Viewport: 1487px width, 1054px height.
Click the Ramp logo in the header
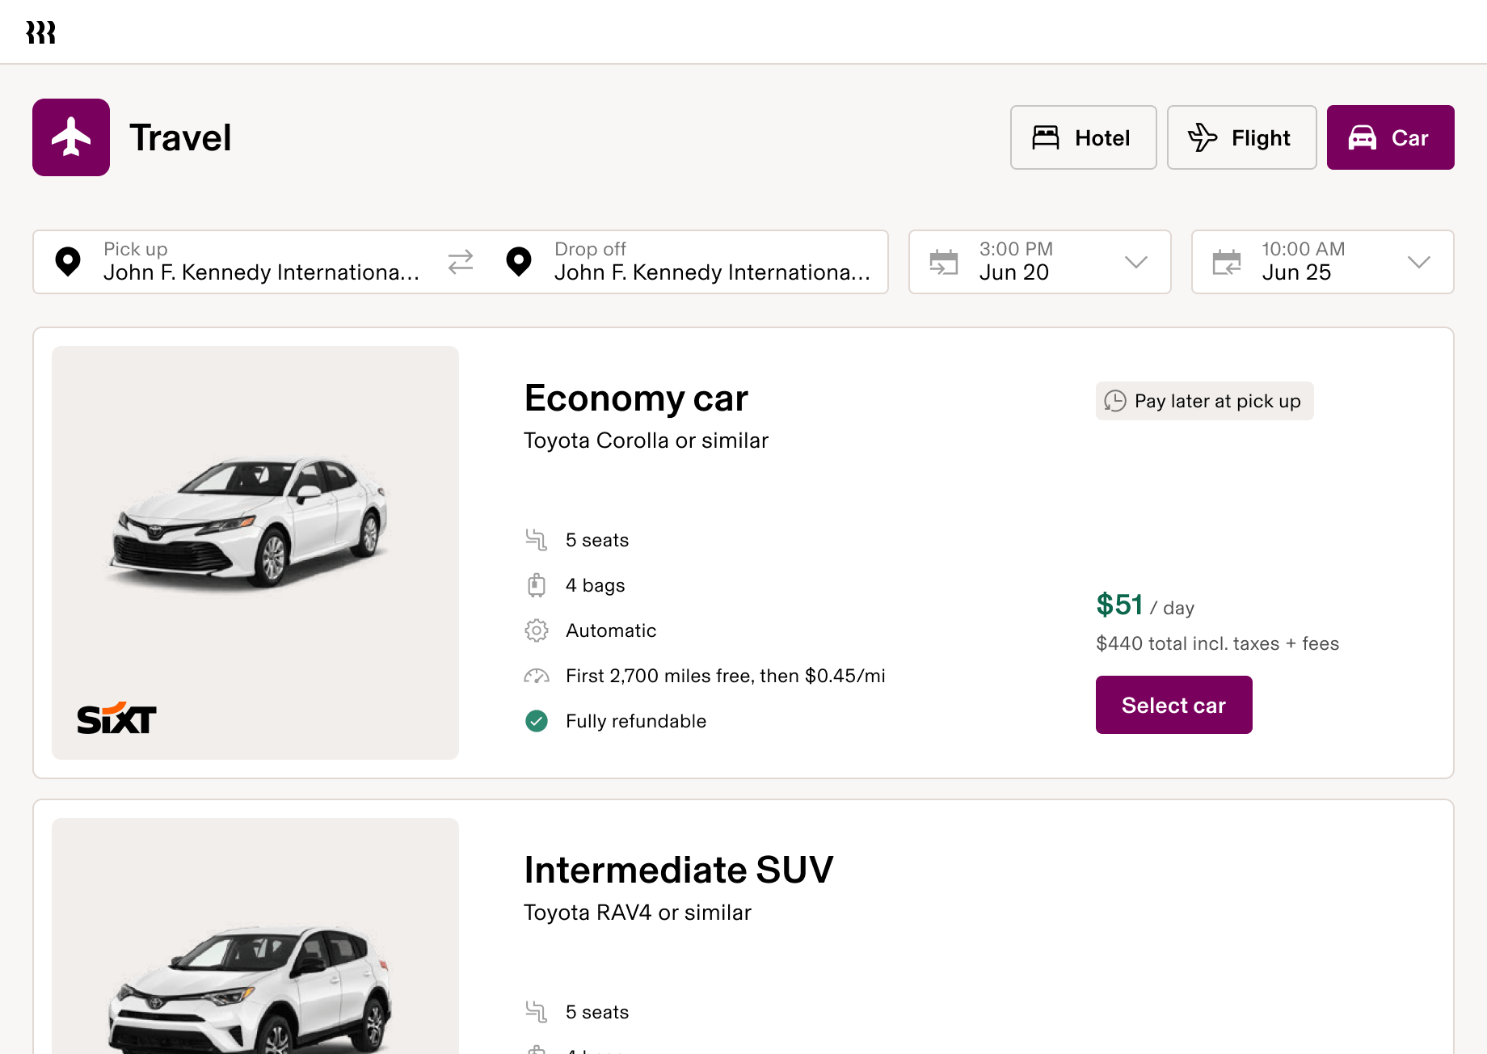pos(42,32)
